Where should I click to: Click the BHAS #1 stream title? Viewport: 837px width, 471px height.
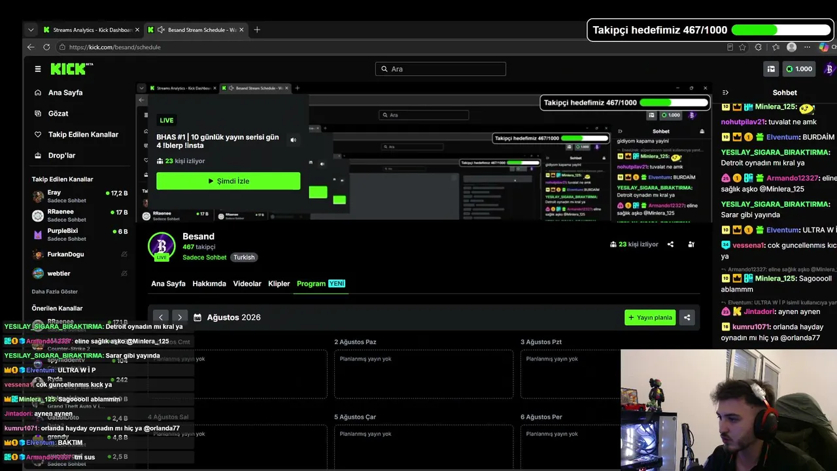[x=218, y=141]
